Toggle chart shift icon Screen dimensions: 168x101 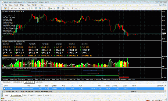click(x=45, y=8)
